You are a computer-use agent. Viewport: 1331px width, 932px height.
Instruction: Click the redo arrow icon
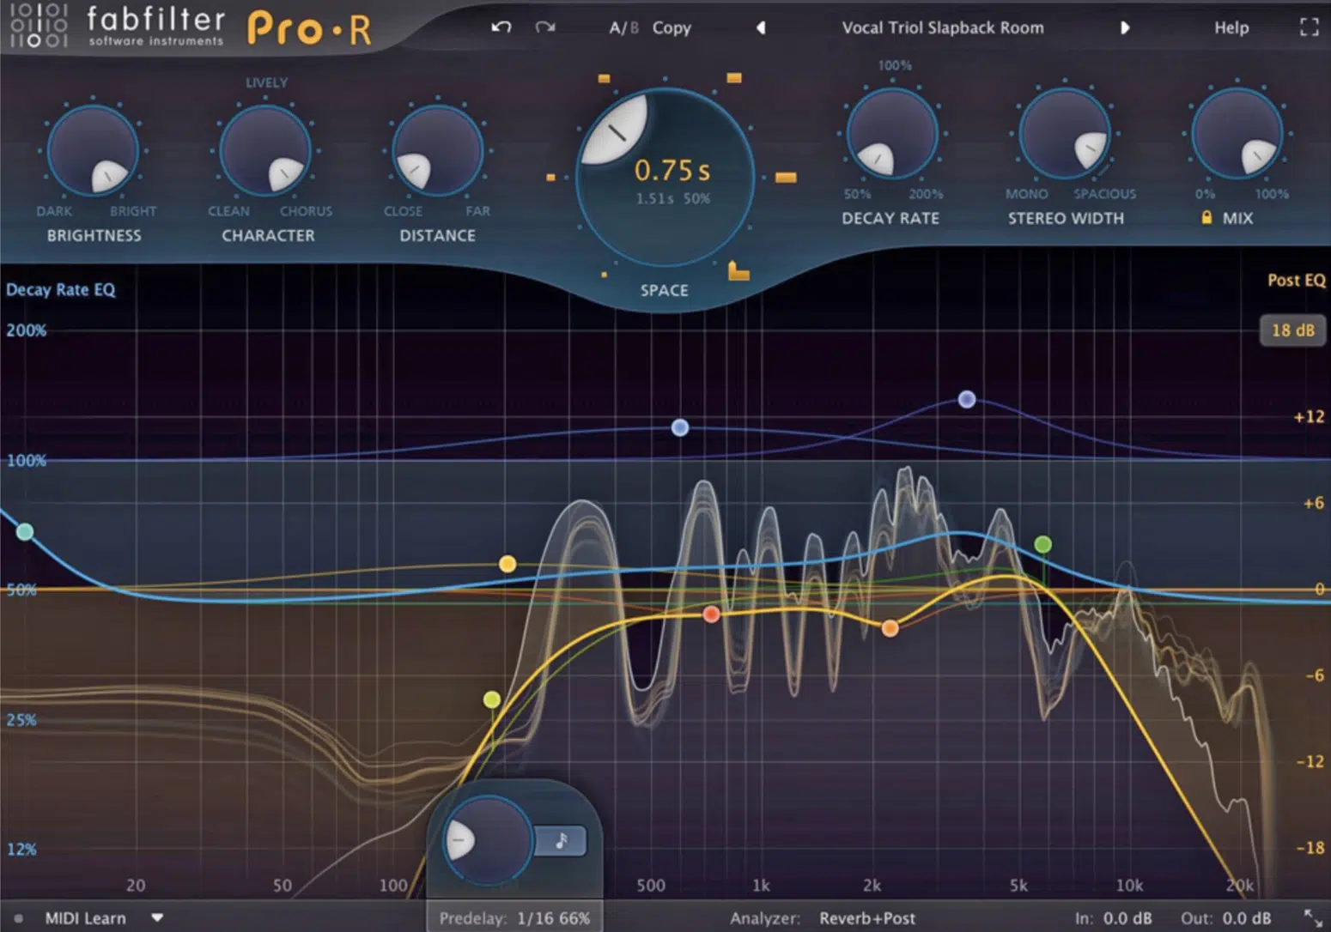point(544,27)
